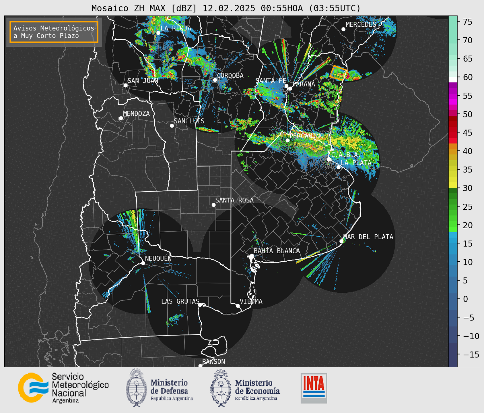Click the MENDOZA city marker dot
This screenshot has height=413, width=484.
[121, 118]
